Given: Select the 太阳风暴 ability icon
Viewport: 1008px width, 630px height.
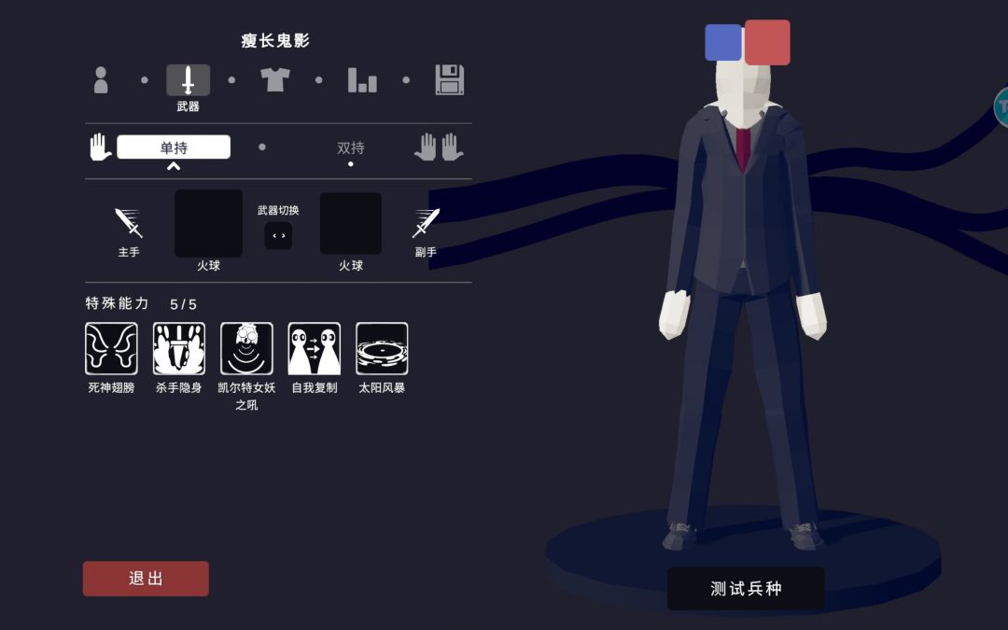Looking at the screenshot, I should point(382,348).
